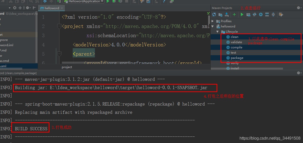The width and height of the screenshot is (303, 143).
Task: Open Help question mark icon
Action: [164, 2]
